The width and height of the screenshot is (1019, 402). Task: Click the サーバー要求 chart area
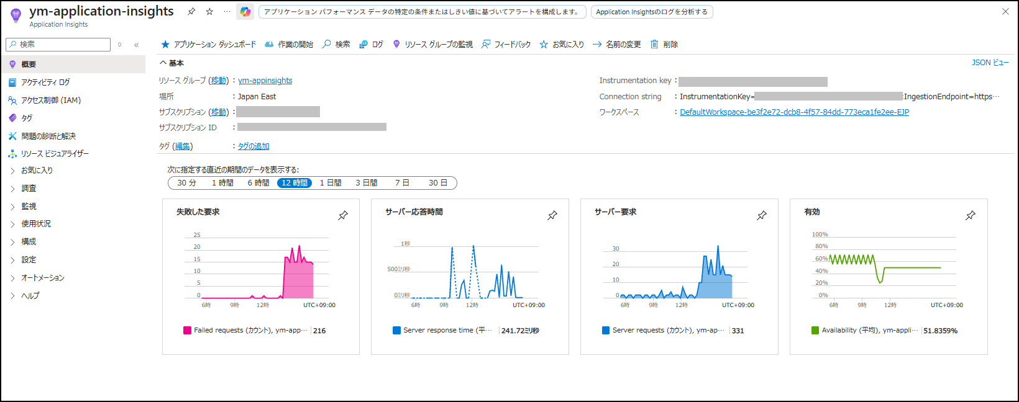click(x=679, y=270)
